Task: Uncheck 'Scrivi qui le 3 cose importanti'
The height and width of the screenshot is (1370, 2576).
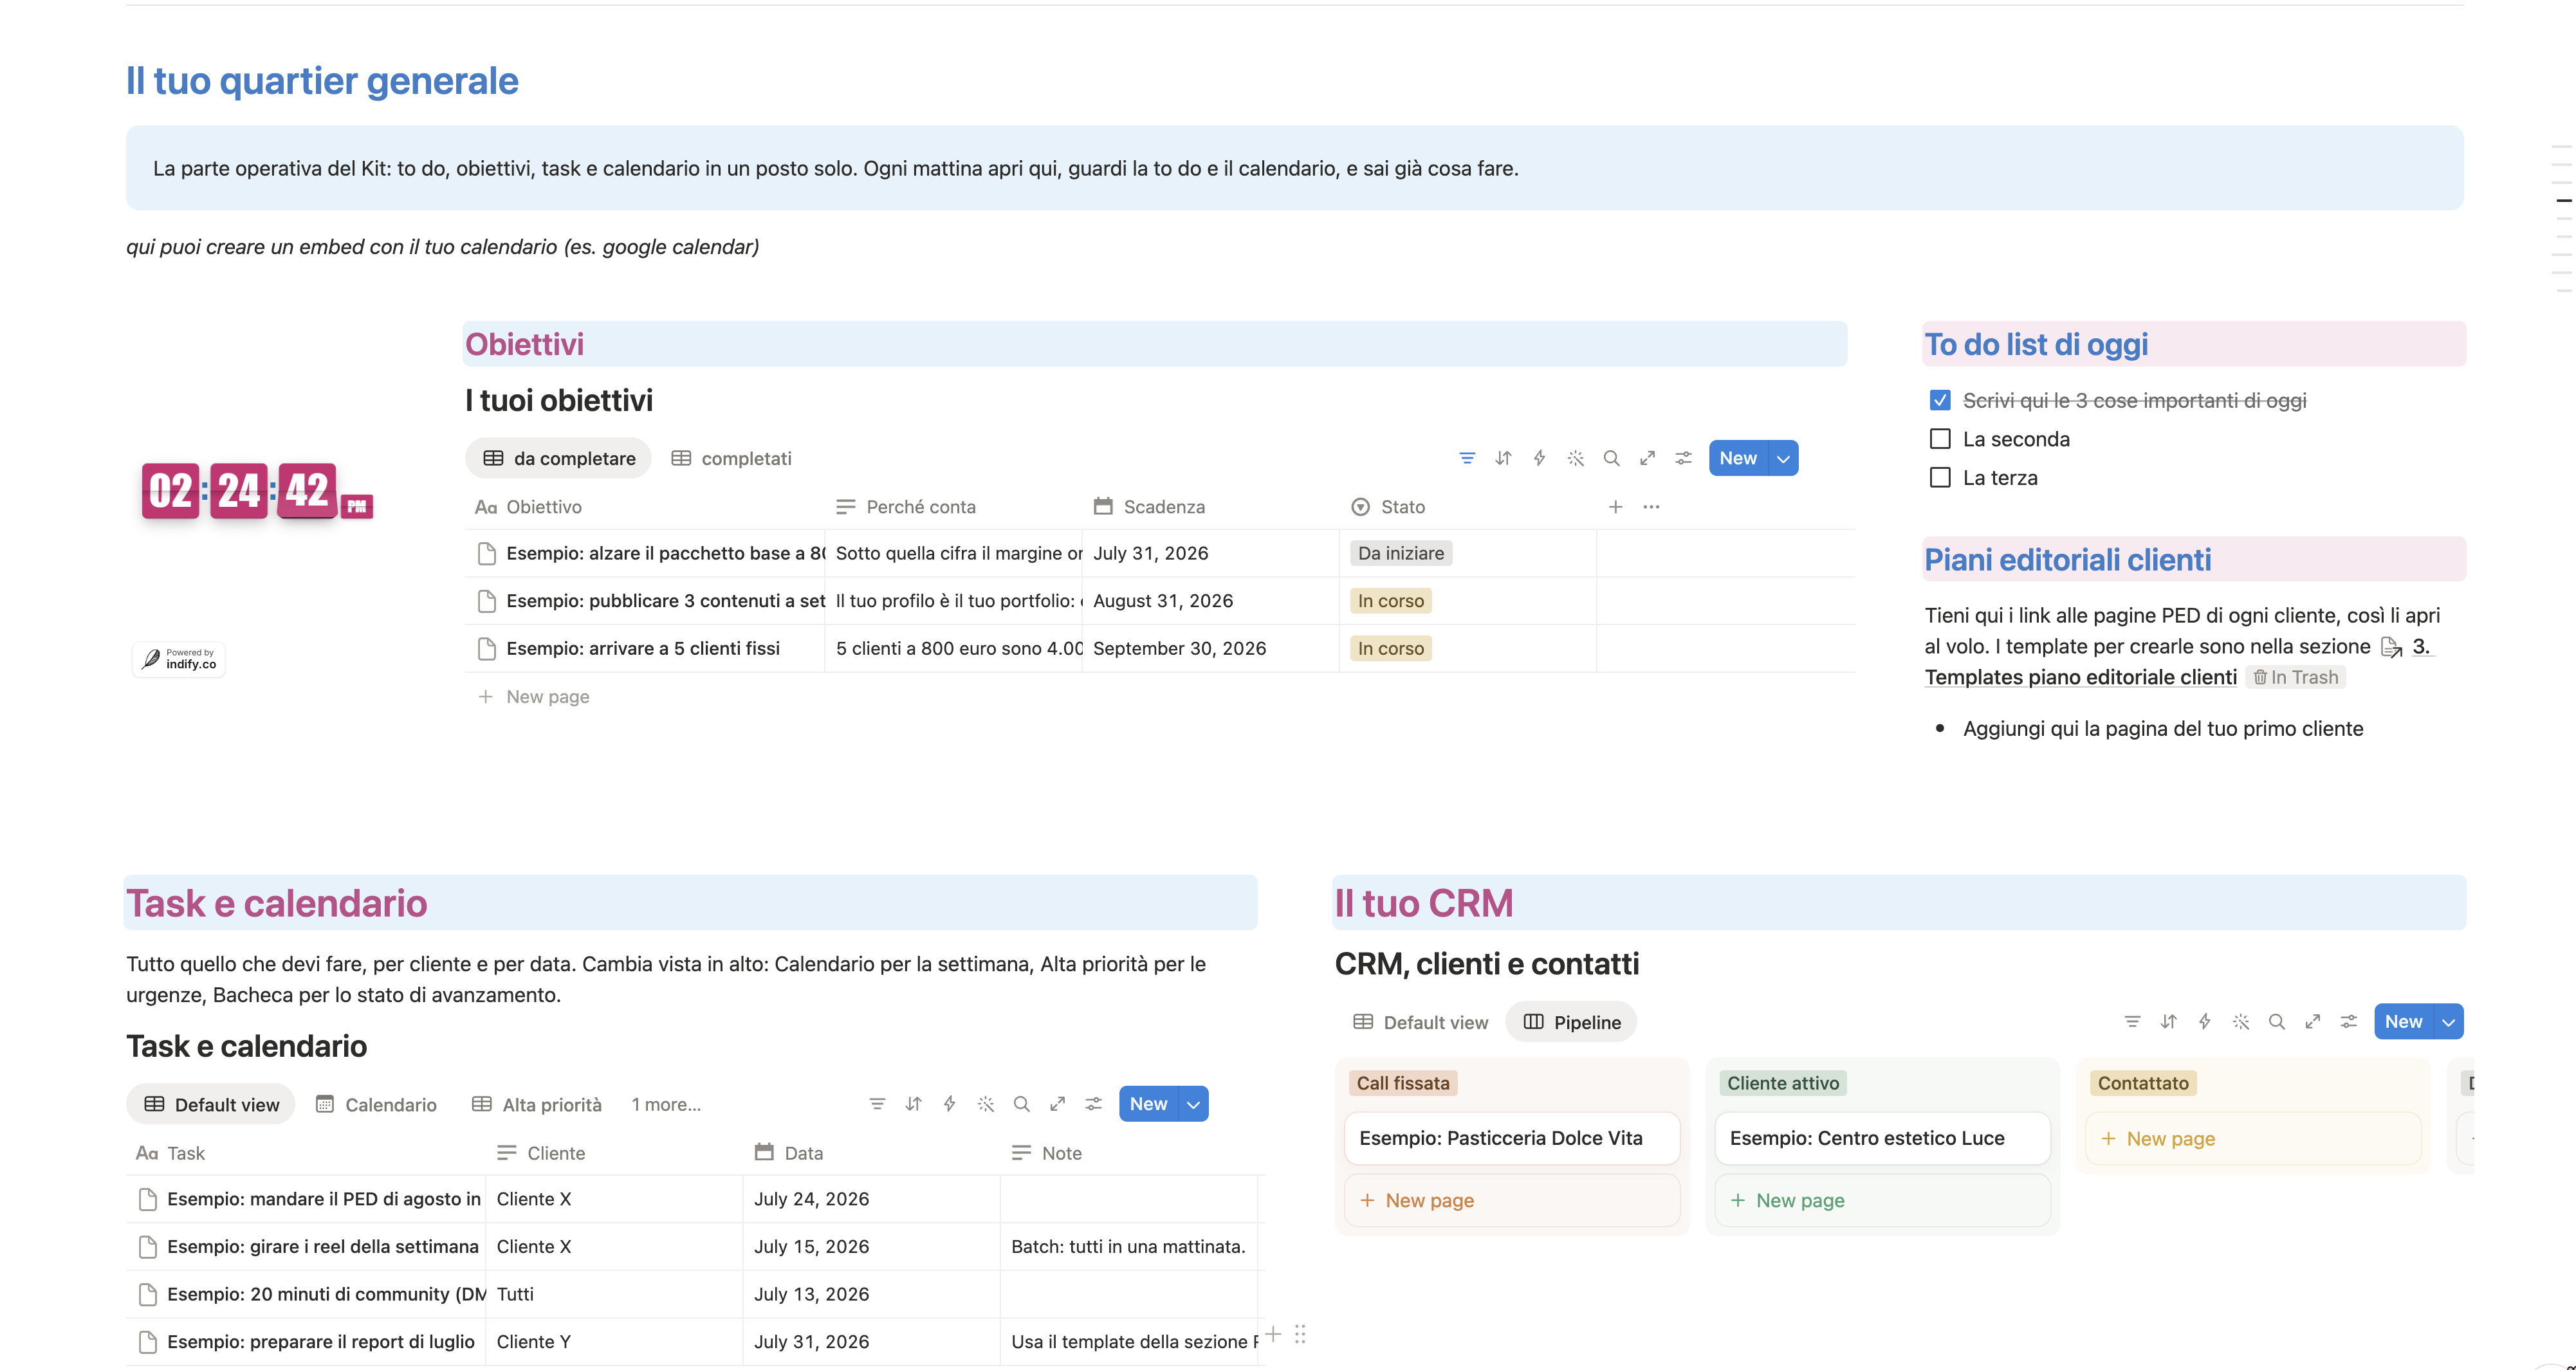Action: [1940, 400]
